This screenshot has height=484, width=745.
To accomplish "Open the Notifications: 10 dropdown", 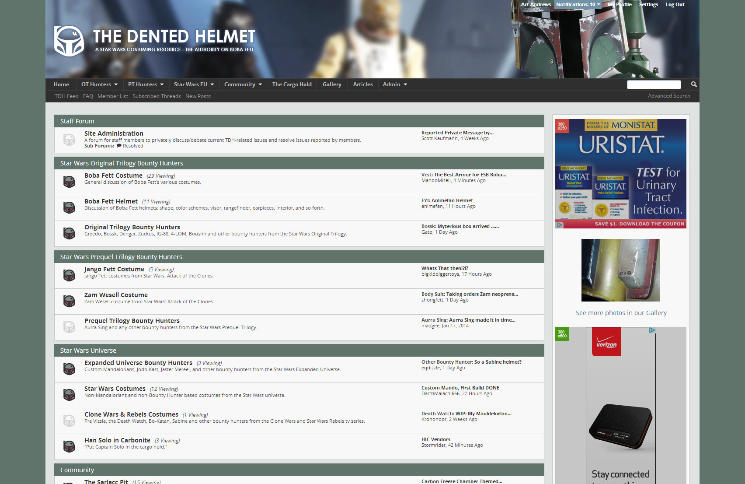I will (x=578, y=4).
